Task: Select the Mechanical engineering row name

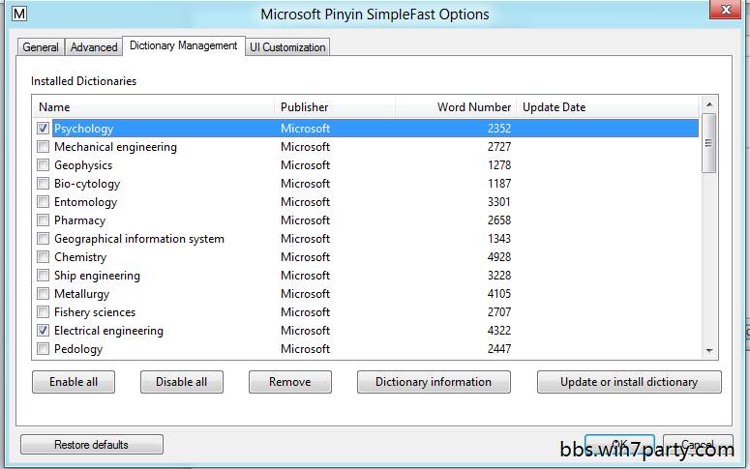Action: [115, 147]
